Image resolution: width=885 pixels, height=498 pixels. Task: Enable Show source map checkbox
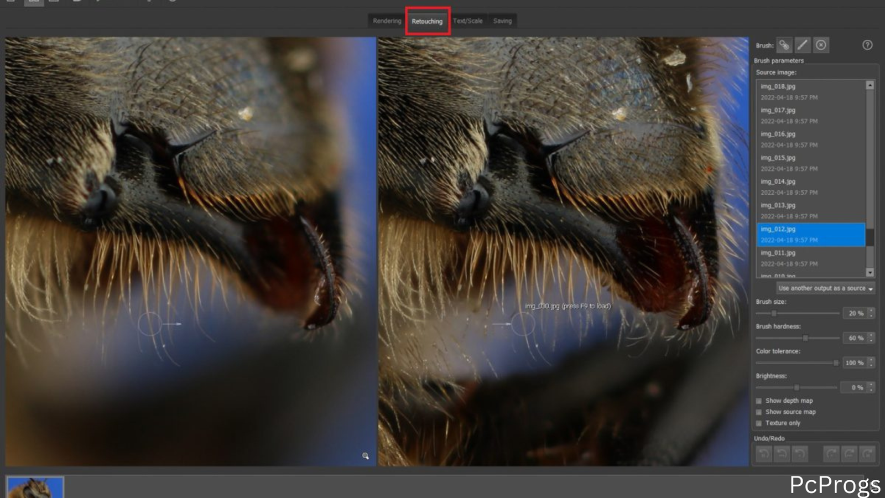click(759, 412)
